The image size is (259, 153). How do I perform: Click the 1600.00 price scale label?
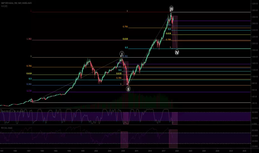coord(255,57)
